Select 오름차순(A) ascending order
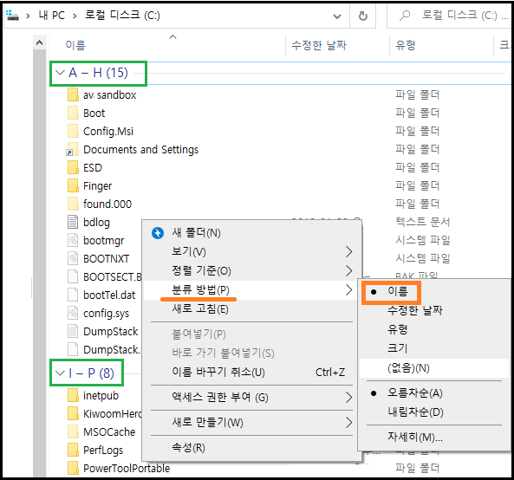This screenshot has width=514, height=480. [415, 392]
